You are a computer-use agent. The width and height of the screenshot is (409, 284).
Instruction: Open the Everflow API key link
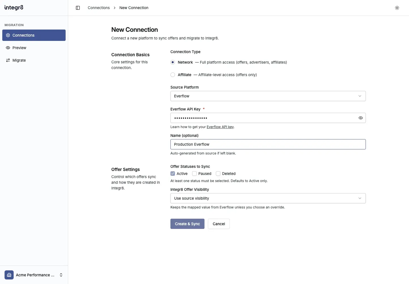220,127
